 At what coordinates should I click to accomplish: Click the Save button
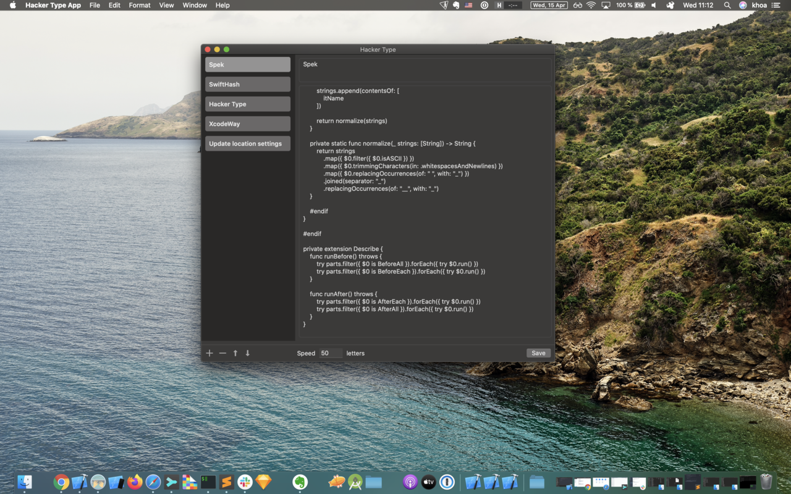point(538,353)
